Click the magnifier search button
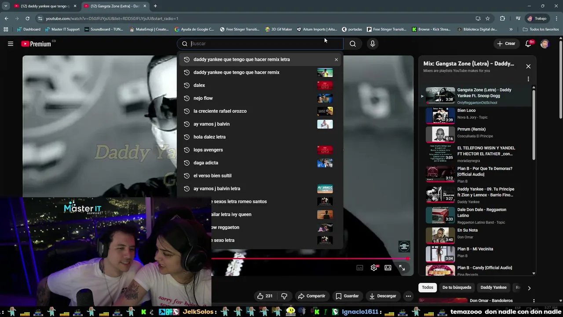The image size is (563, 317). click(x=353, y=44)
